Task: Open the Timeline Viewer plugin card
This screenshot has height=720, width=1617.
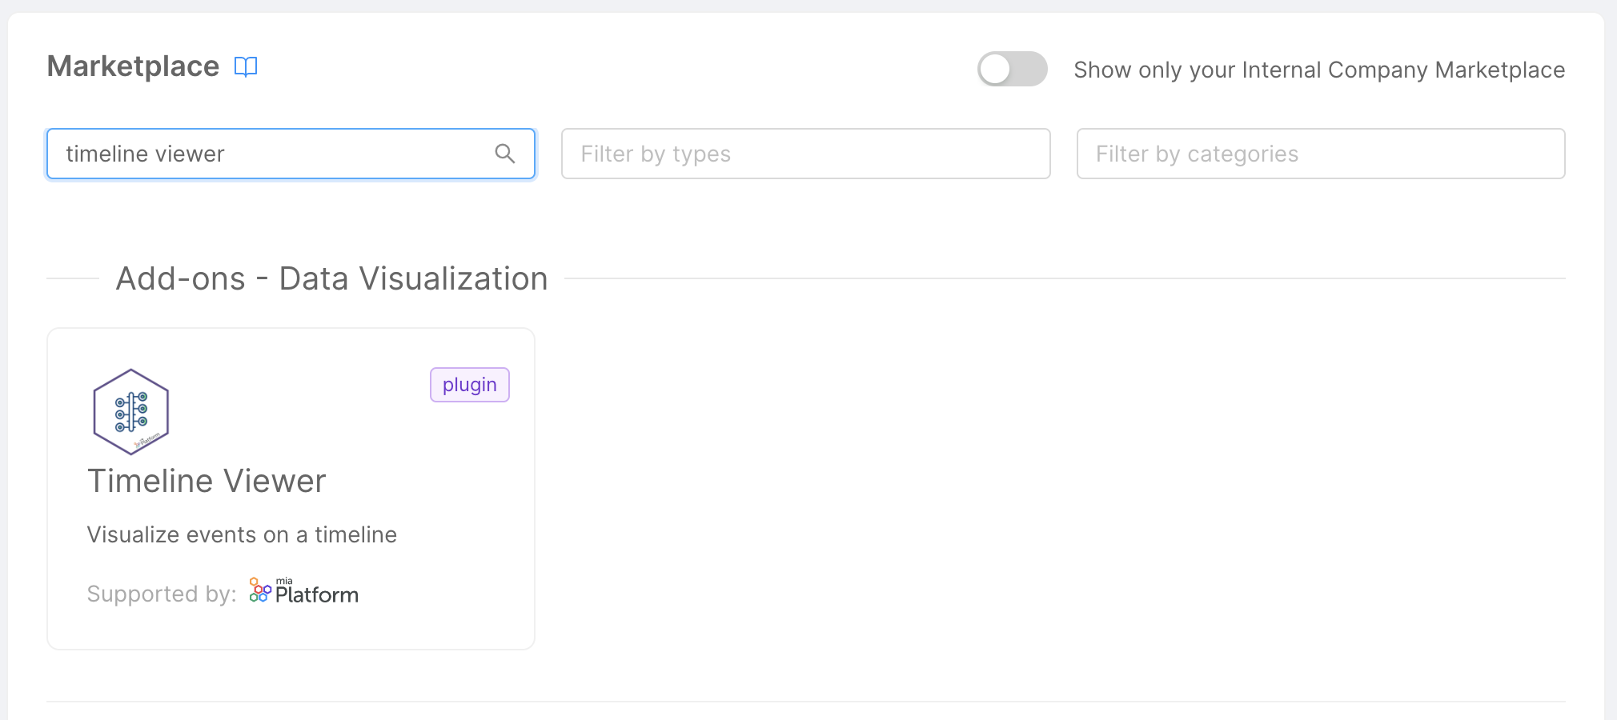Action: pyautogui.click(x=291, y=486)
